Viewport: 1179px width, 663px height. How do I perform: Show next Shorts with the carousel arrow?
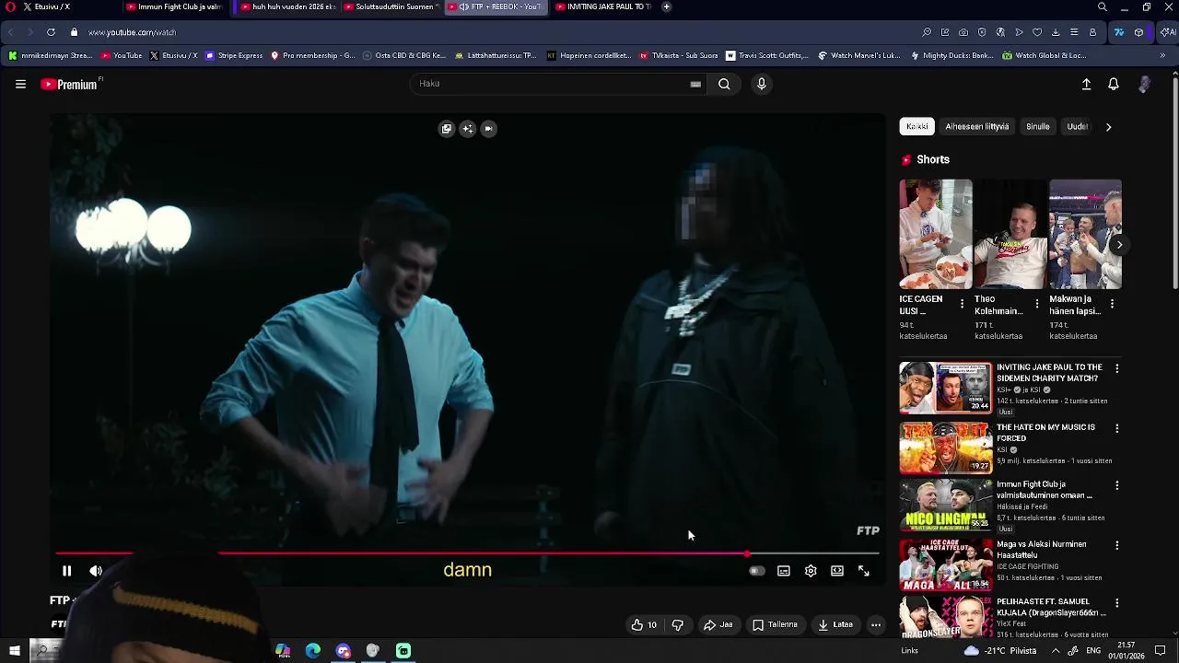(1119, 244)
